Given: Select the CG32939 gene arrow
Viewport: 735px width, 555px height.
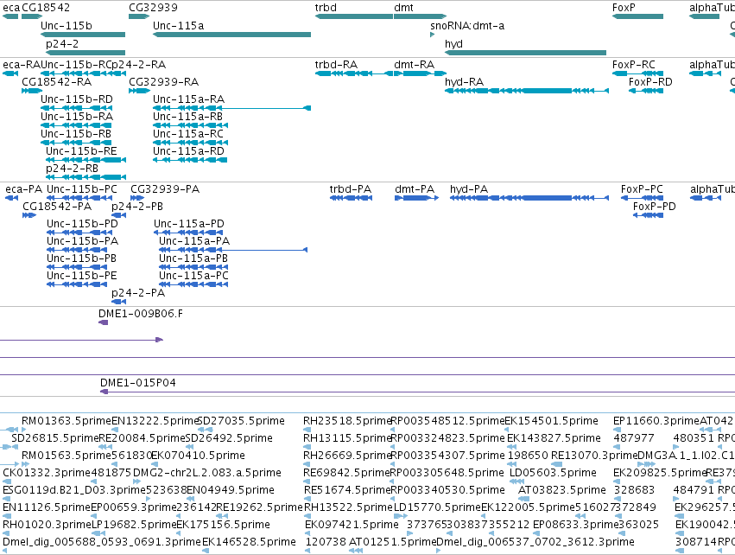Looking at the screenshot, I should [139, 16].
